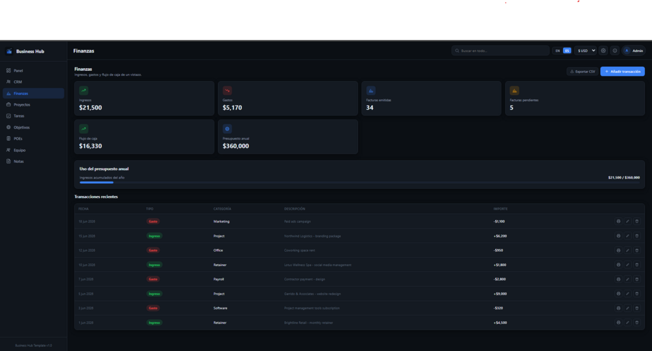Click the Payroll category cell
The height and width of the screenshot is (351, 652).
[219, 279]
